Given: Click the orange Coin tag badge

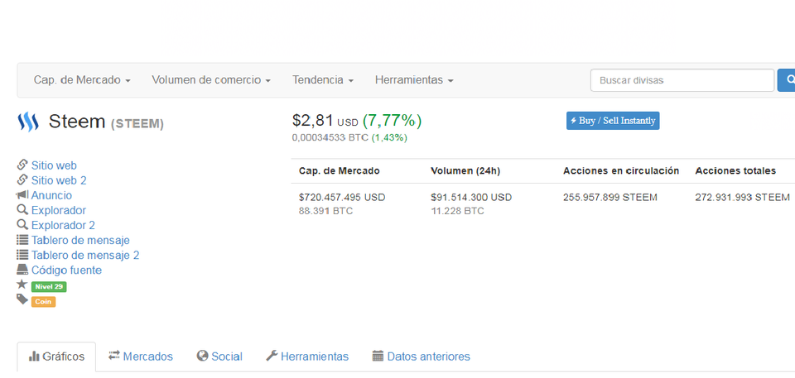Looking at the screenshot, I should point(43,302).
